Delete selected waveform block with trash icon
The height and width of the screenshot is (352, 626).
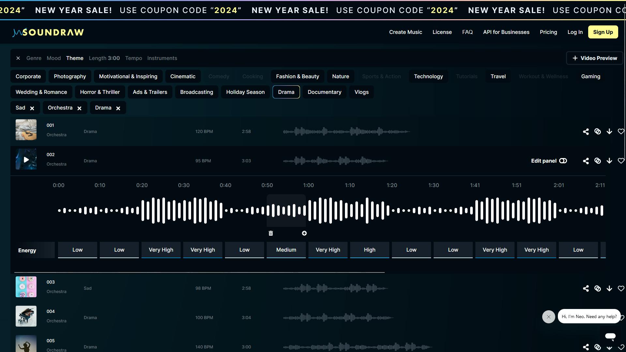click(x=271, y=233)
